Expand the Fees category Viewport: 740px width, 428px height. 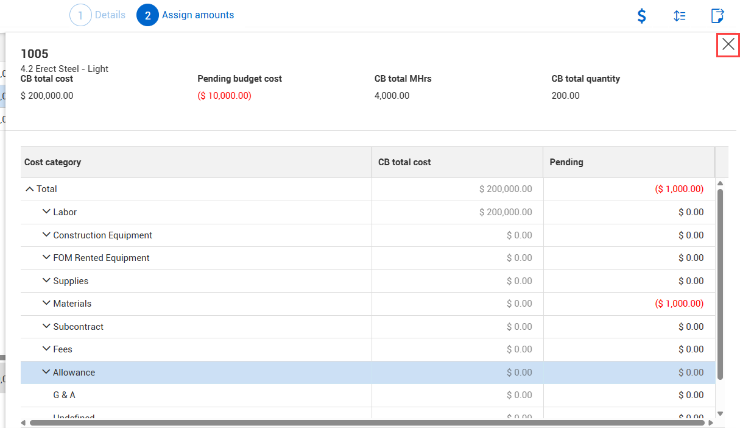click(x=46, y=349)
